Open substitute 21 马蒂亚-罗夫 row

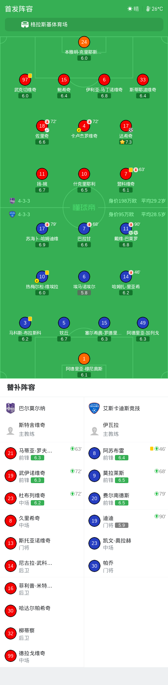42,453
